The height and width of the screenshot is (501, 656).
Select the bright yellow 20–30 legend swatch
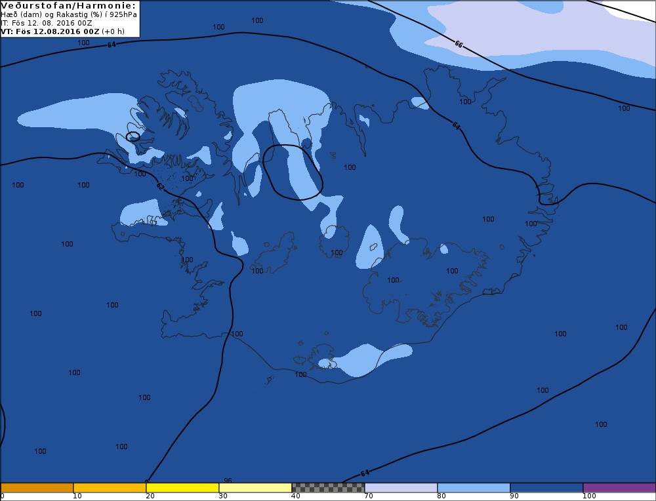point(182,488)
